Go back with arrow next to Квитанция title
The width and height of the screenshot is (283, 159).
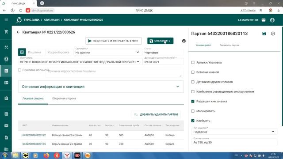point(18,32)
